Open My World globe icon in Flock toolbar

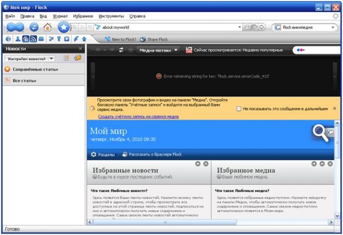(x=8, y=39)
